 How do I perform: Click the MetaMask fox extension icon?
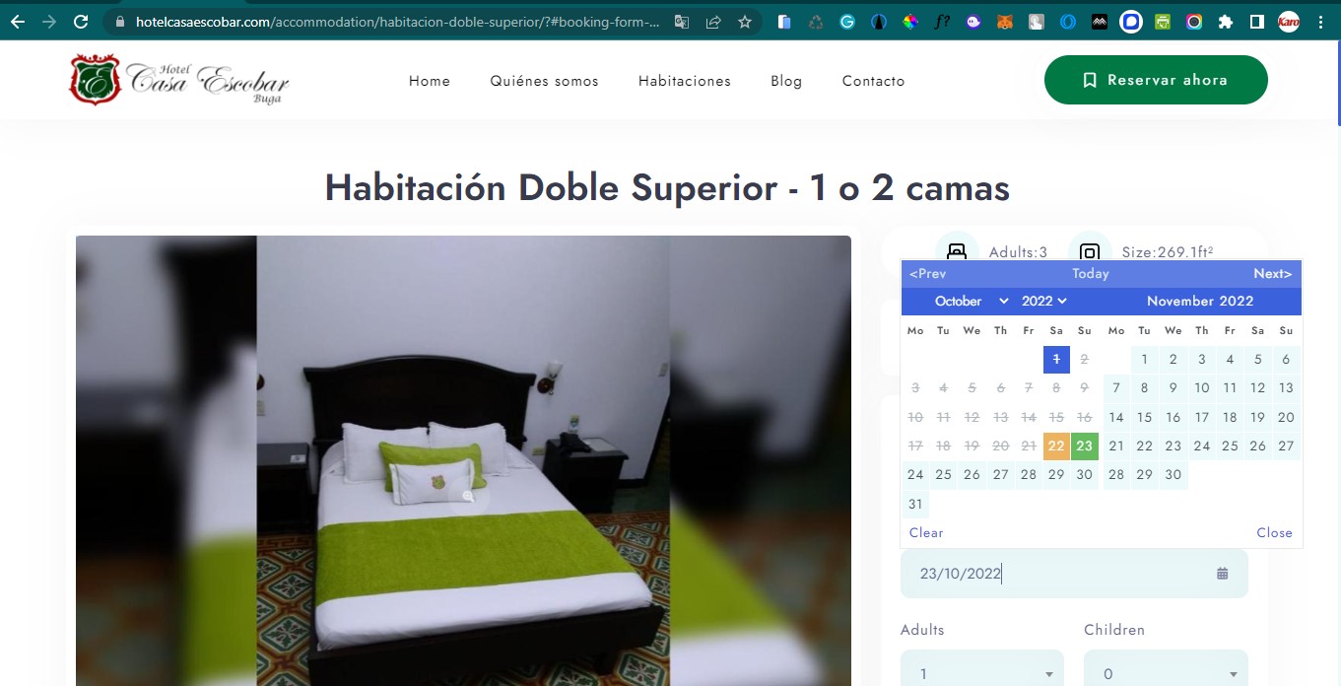[x=1005, y=21]
